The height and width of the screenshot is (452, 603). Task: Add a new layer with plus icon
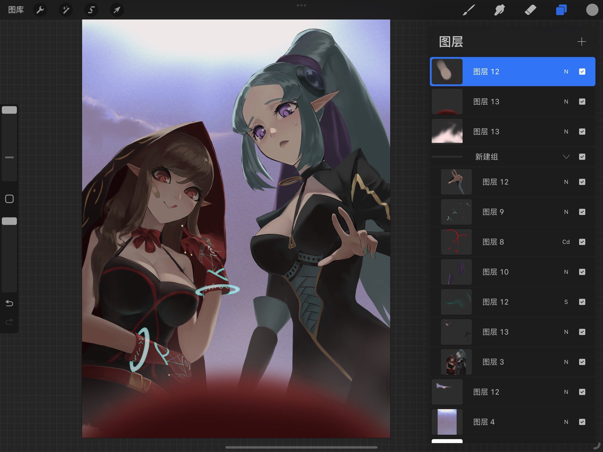coord(582,41)
